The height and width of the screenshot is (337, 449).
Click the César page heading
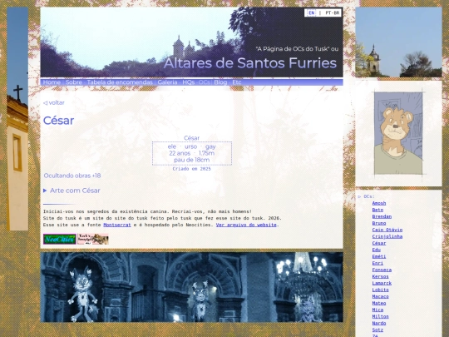[58, 121]
